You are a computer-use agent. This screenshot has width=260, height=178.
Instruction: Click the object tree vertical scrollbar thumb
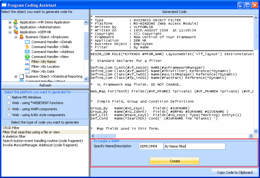coord(86,46)
